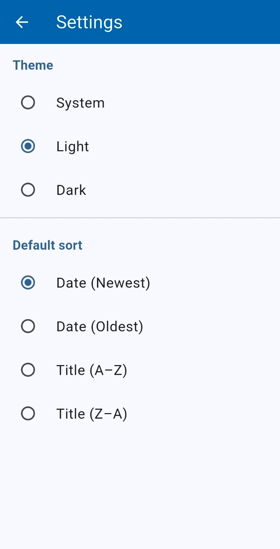The width and height of the screenshot is (280, 549).
Task: Enable the Dark theme radio circle
Action: [x=28, y=190]
